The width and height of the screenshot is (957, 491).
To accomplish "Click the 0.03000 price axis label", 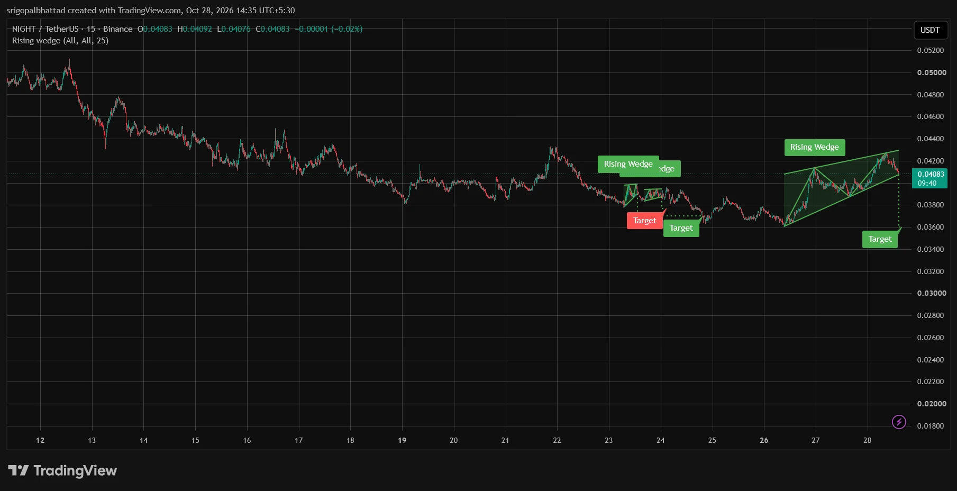I will [x=932, y=293].
